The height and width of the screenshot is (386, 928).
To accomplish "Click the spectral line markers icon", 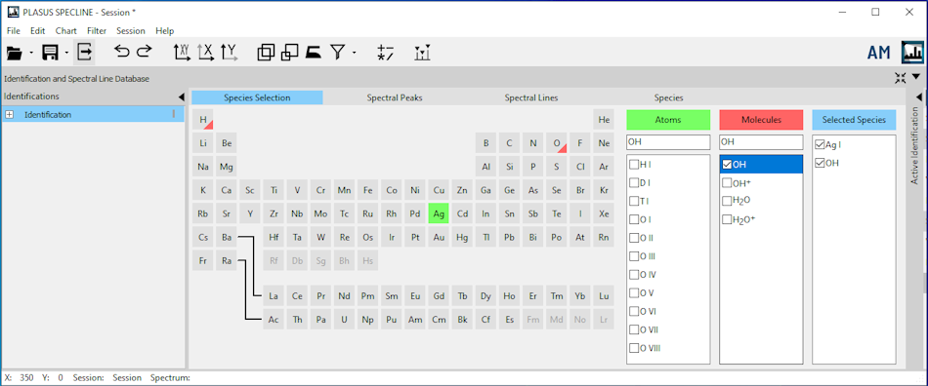I will coord(423,53).
